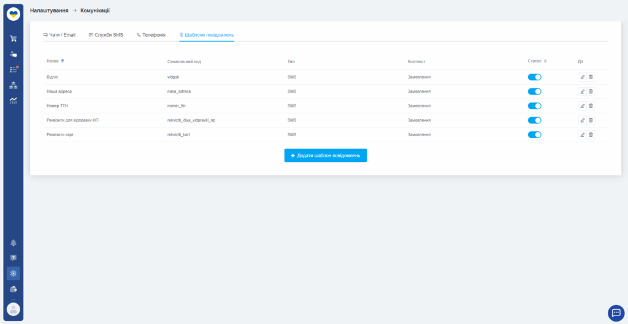Sort table by Назва column

point(55,61)
